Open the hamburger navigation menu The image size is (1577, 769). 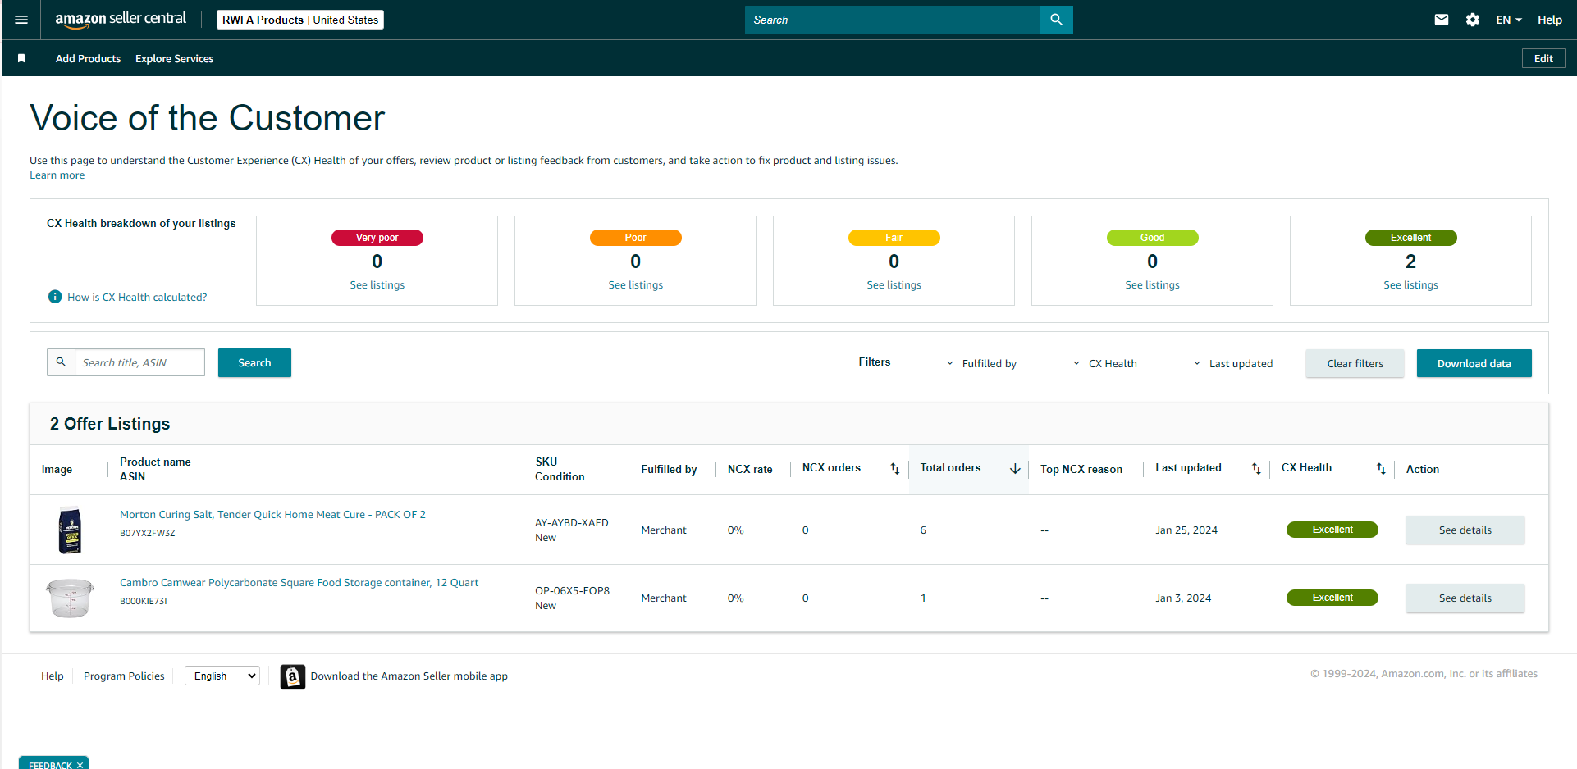(21, 20)
